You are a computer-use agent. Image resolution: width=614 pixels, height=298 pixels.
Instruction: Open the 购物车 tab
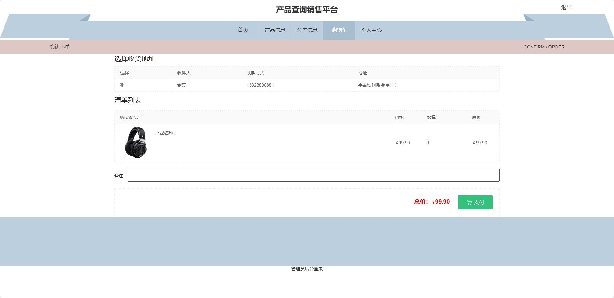pos(339,30)
